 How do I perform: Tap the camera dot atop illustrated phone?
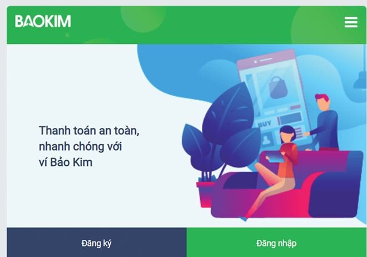(x=256, y=62)
